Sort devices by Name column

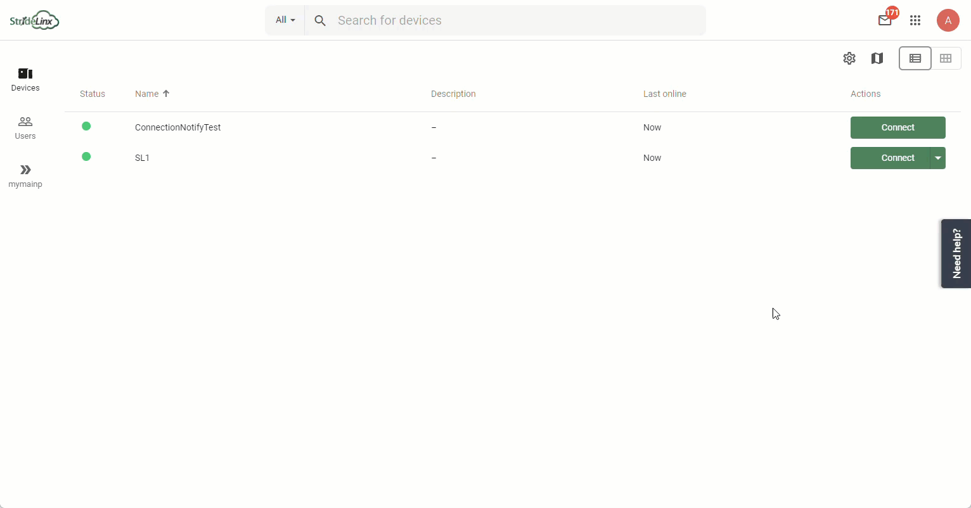(152, 94)
